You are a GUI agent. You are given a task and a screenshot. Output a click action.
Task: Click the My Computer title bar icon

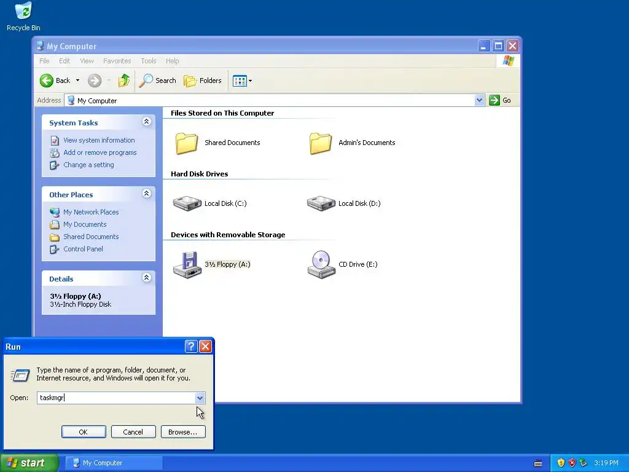[x=40, y=45]
